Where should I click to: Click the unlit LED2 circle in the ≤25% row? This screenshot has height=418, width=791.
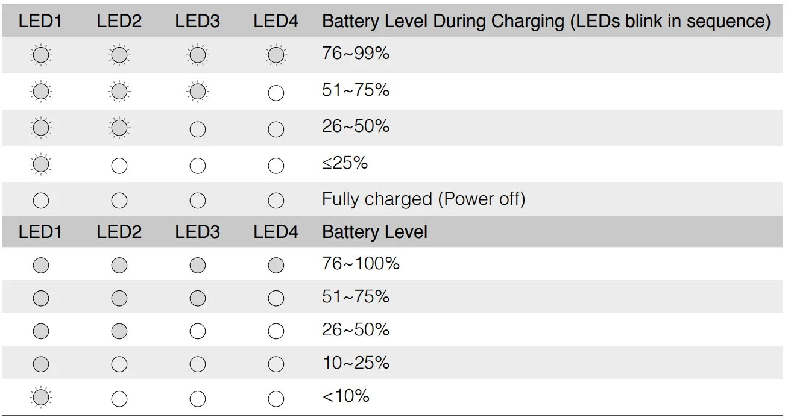[x=119, y=166]
